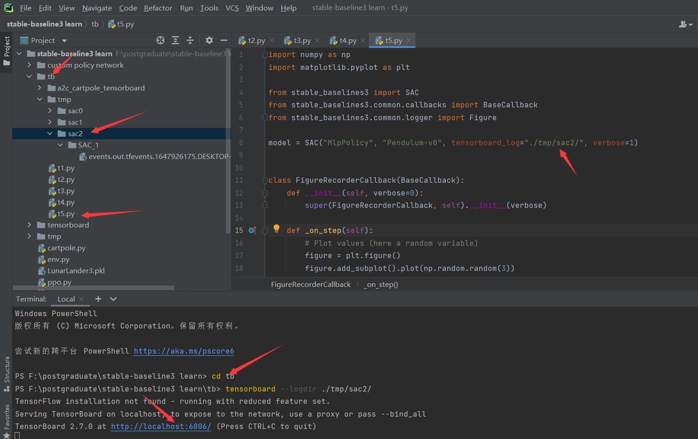Select LunarLander3.pkl in the project tree
This screenshot has width=698, height=439.
point(71,270)
